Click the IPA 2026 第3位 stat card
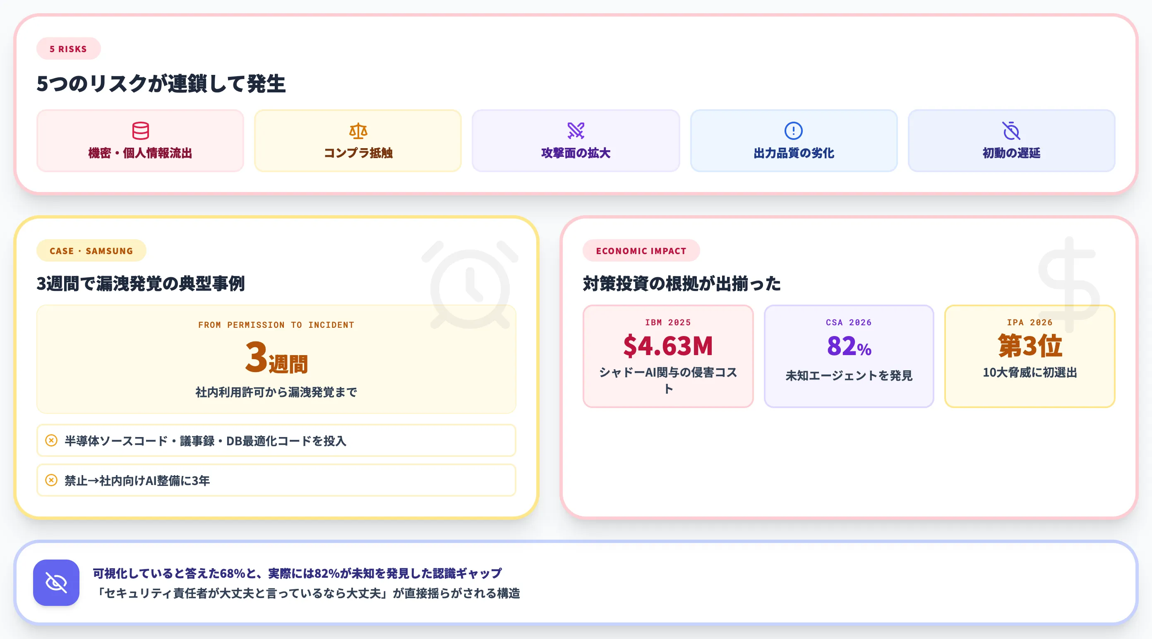Image resolution: width=1152 pixels, height=639 pixels. 1030,356
